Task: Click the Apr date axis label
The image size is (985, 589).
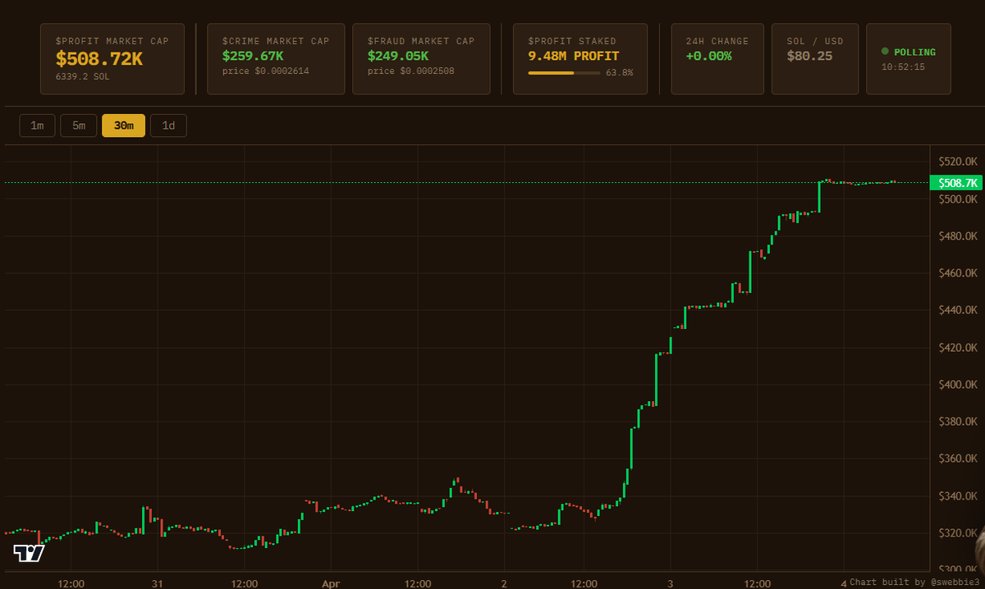Action: (331, 584)
